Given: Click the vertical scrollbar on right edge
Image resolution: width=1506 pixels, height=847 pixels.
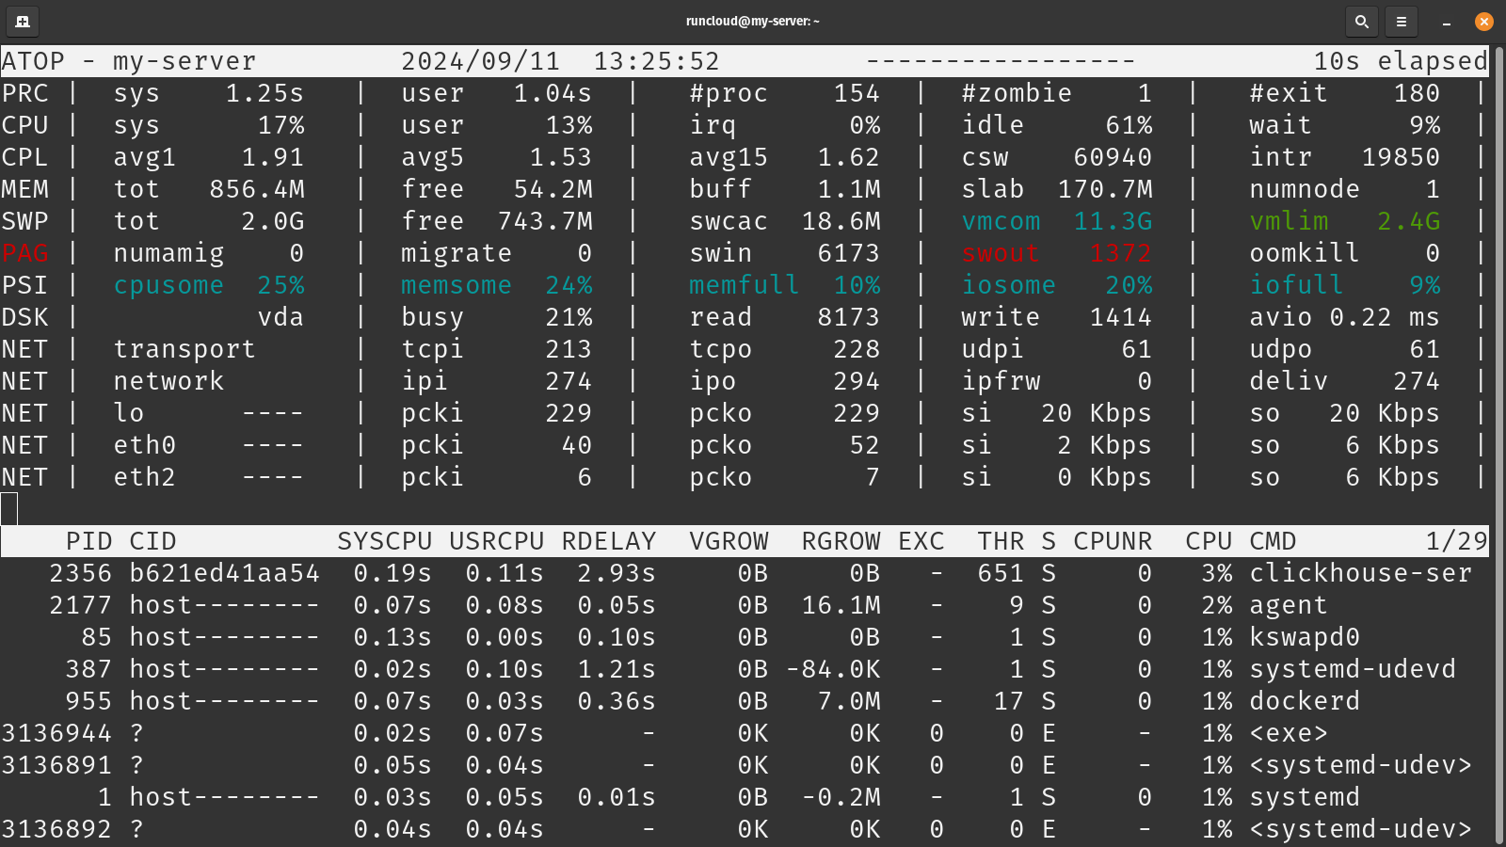Looking at the screenshot, I should pos(1498,442).
